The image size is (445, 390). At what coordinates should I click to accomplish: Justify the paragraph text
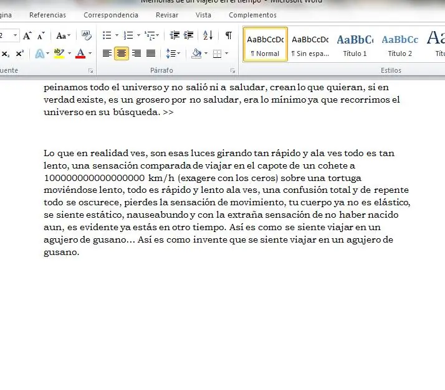tap(151, 53)
